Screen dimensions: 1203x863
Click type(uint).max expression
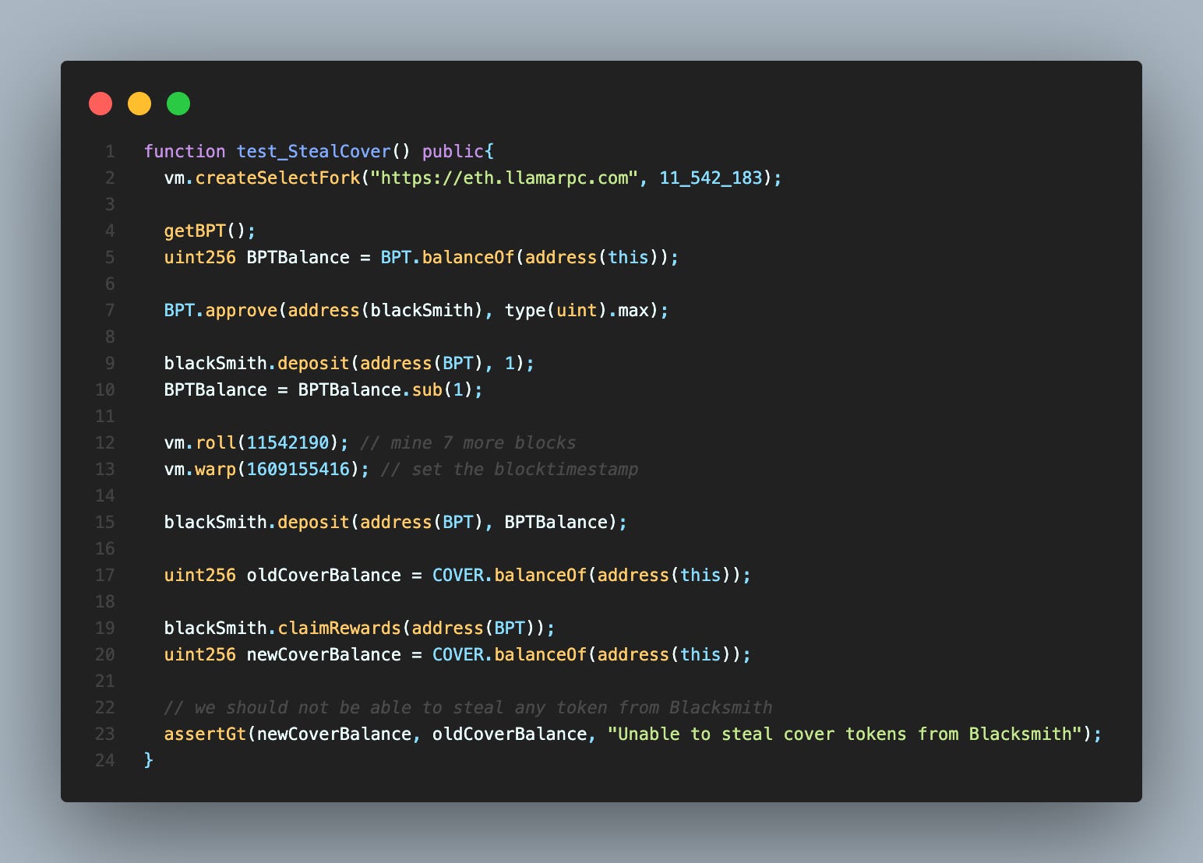coord(577,310)
